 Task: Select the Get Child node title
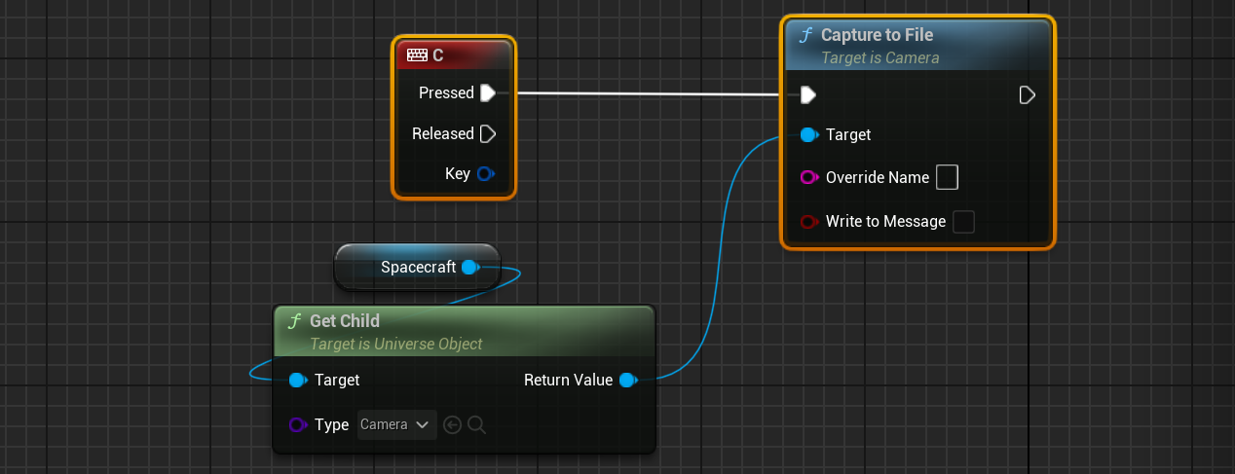(345, 321)
